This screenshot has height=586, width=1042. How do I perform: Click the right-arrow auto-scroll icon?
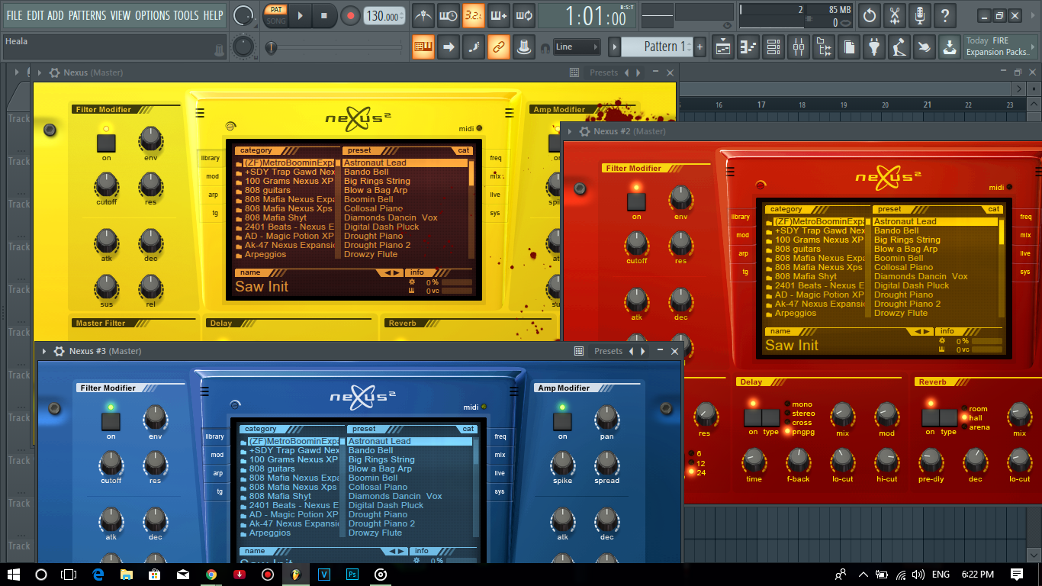(449, 47)
